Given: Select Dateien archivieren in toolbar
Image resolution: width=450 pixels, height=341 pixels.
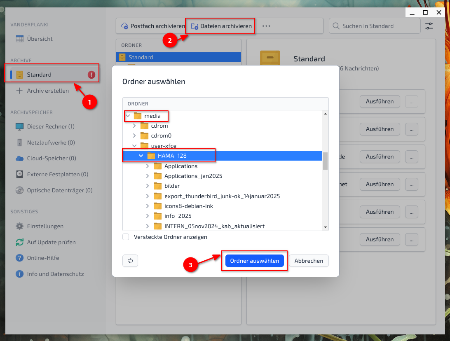Looking at the screenshot, I should click(221, 26).
